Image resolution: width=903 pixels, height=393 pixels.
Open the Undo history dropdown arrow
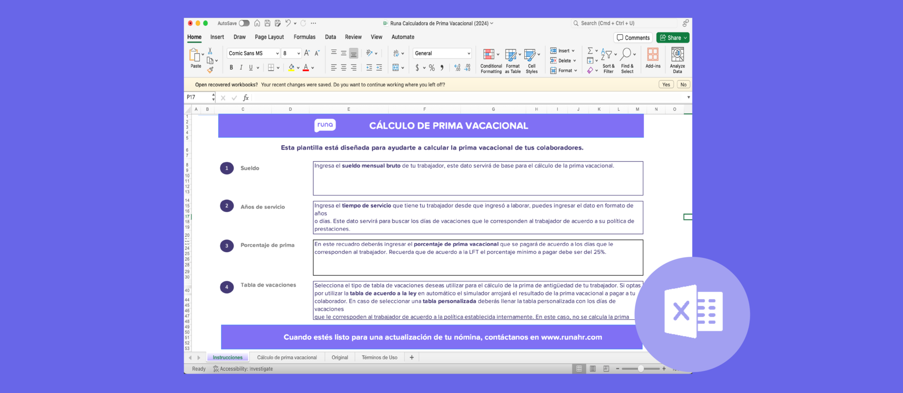tap(295, 23)
